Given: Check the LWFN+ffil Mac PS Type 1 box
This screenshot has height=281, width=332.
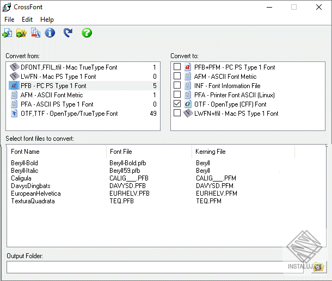Looking at the screenshot, I should (177, 113).
